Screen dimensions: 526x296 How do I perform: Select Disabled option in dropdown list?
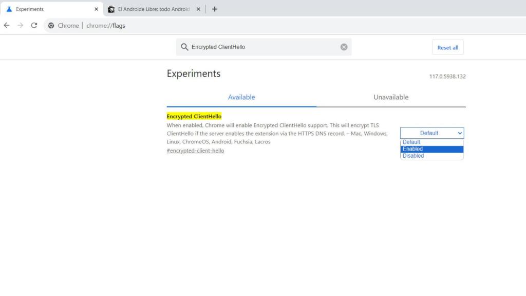click(x=431, y=156)
